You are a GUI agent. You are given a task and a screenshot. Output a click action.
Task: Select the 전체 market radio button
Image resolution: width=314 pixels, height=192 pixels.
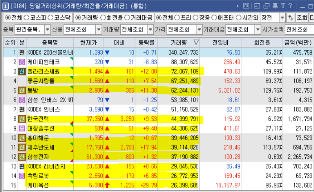coord(8,18)
